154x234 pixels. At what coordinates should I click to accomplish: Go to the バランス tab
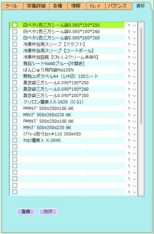coord(117,6)
